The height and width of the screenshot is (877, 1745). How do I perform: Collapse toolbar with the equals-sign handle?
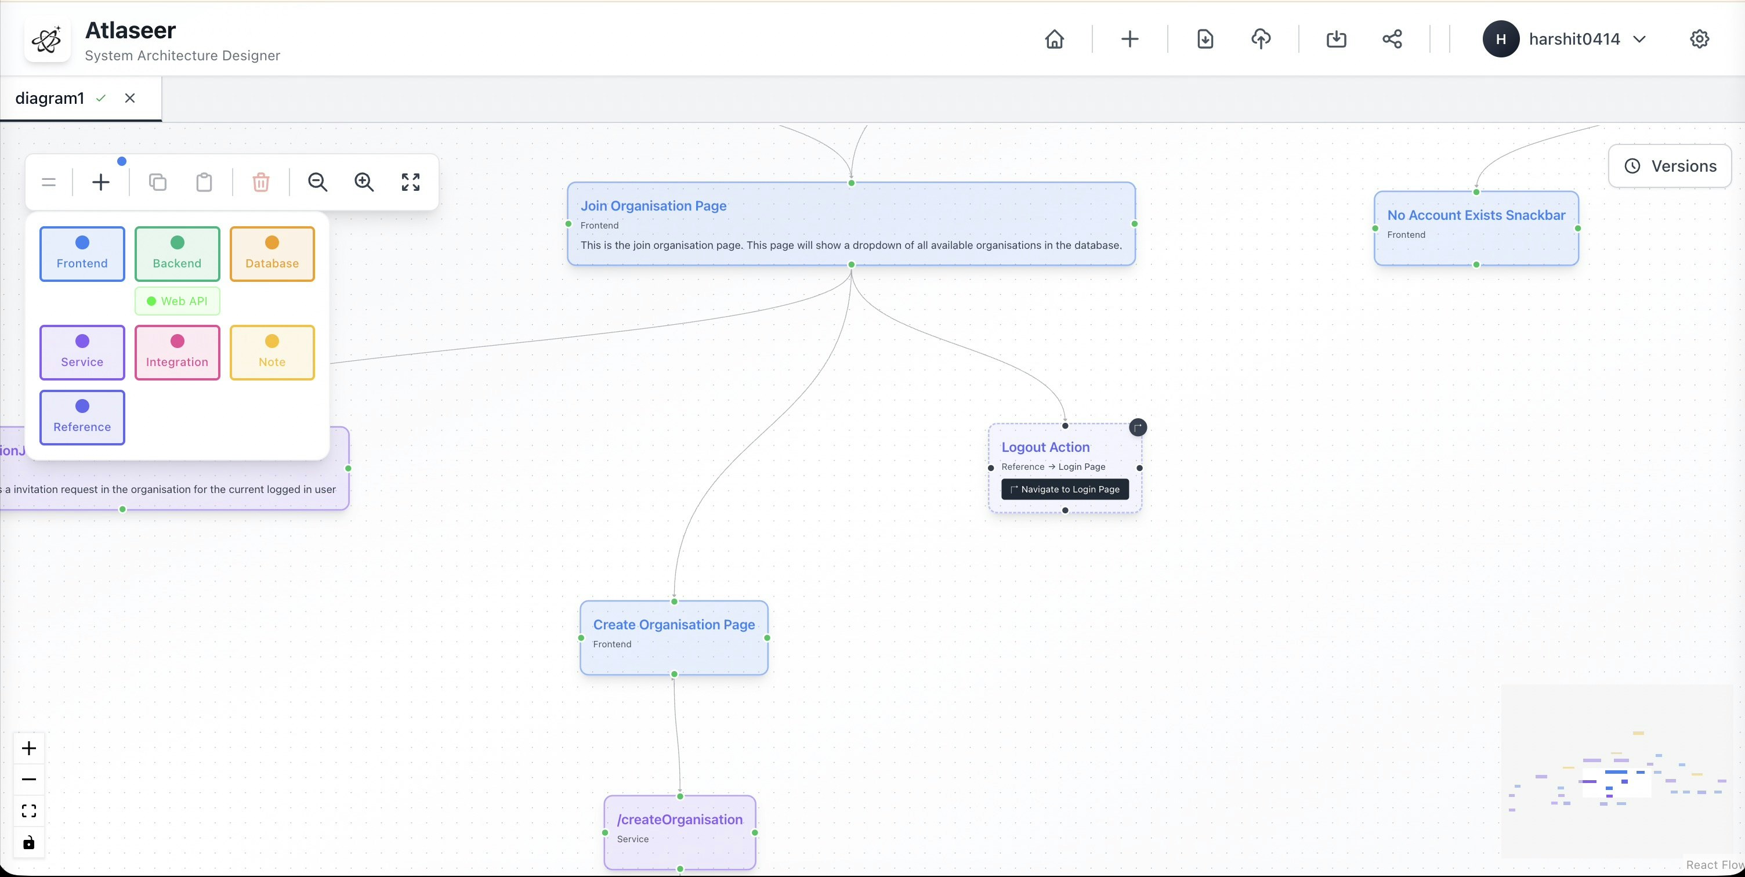[49, 182]
